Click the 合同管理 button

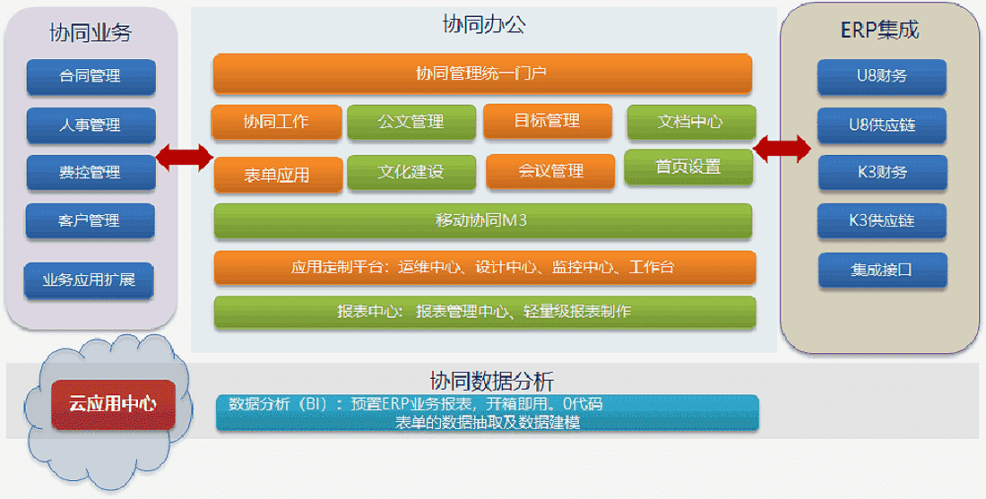point(91,77)
